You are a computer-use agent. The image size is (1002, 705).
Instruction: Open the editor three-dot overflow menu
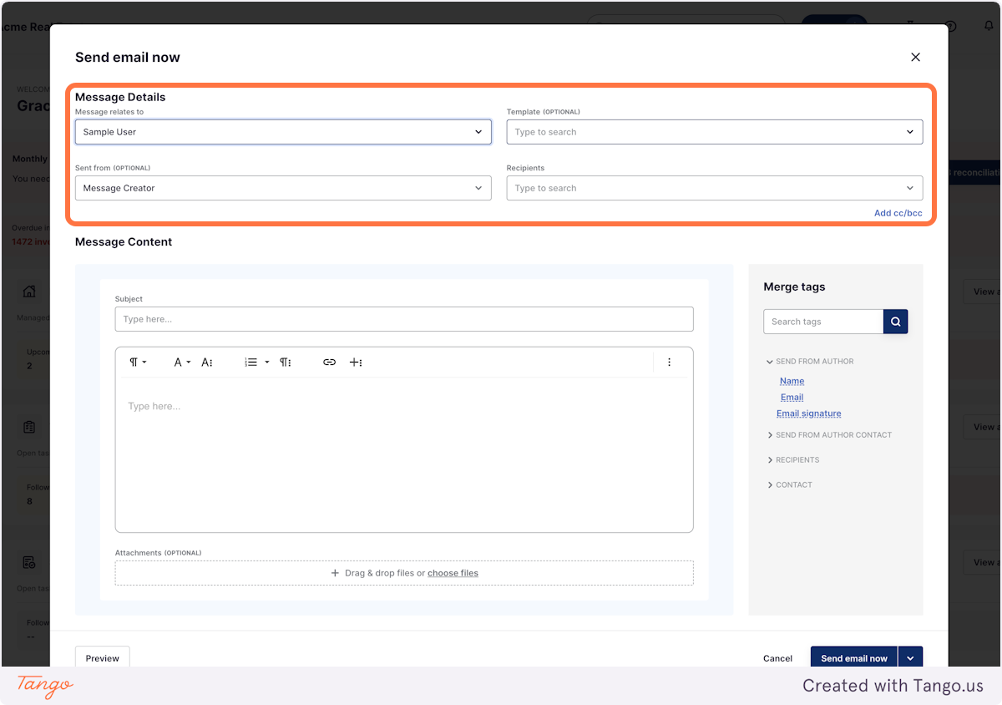pyautogui.click(x=669, y=363)
